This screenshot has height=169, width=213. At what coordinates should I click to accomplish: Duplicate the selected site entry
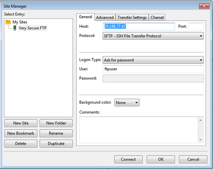(x=56, y=144)
